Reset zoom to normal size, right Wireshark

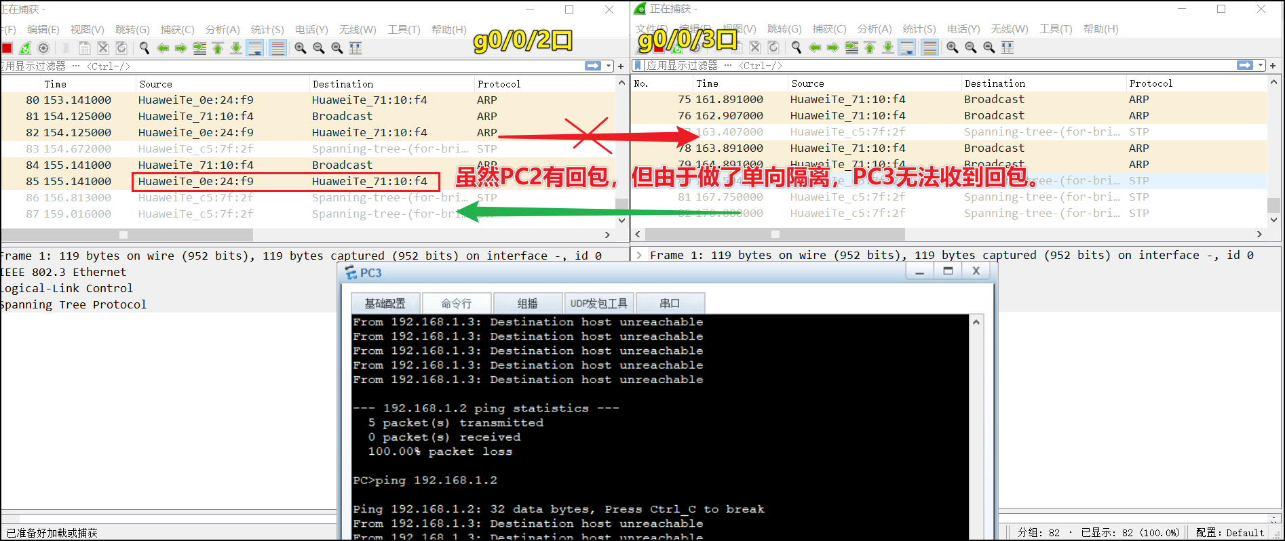tap(989, 47)
